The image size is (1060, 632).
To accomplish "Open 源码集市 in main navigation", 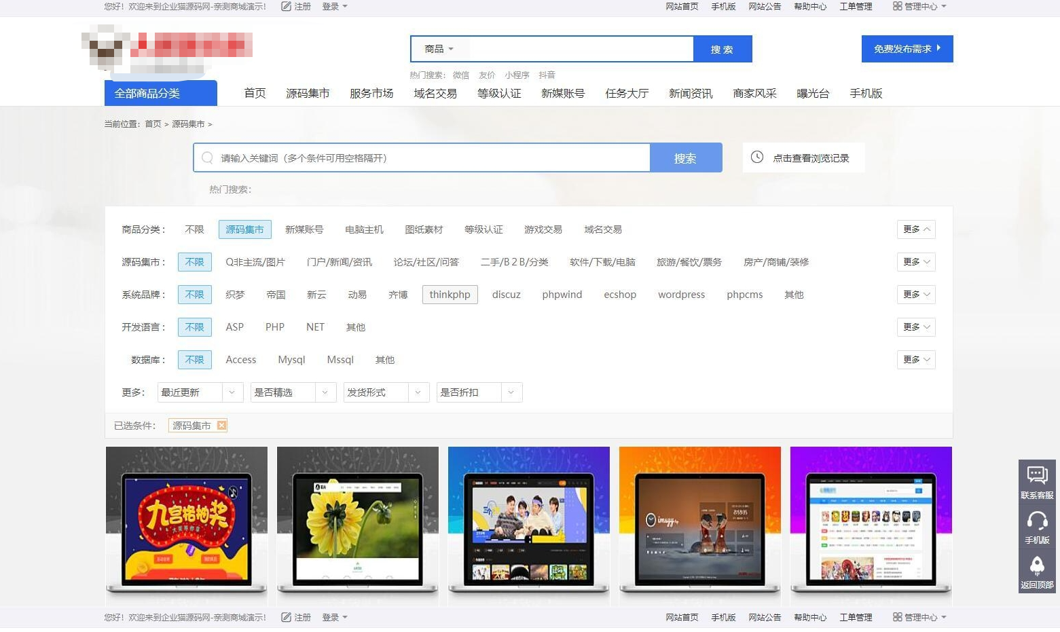I will (308, 94).
